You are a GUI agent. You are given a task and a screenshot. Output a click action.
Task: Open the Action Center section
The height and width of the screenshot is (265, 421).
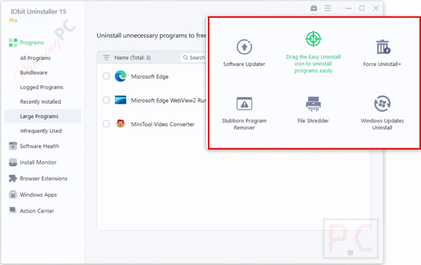(37, 211)
